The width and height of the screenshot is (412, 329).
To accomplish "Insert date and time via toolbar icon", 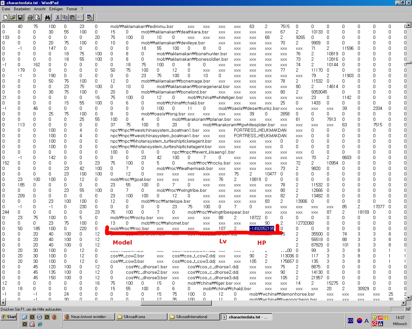I will pos(90,17).
